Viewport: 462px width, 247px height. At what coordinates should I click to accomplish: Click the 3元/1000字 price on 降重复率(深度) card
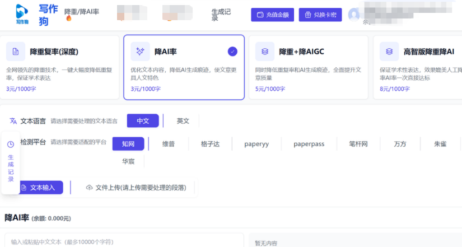(21, 88)
